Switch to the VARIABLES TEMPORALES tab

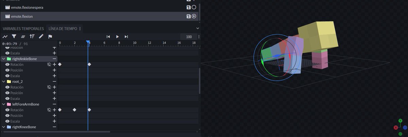(x=23, y=29)
